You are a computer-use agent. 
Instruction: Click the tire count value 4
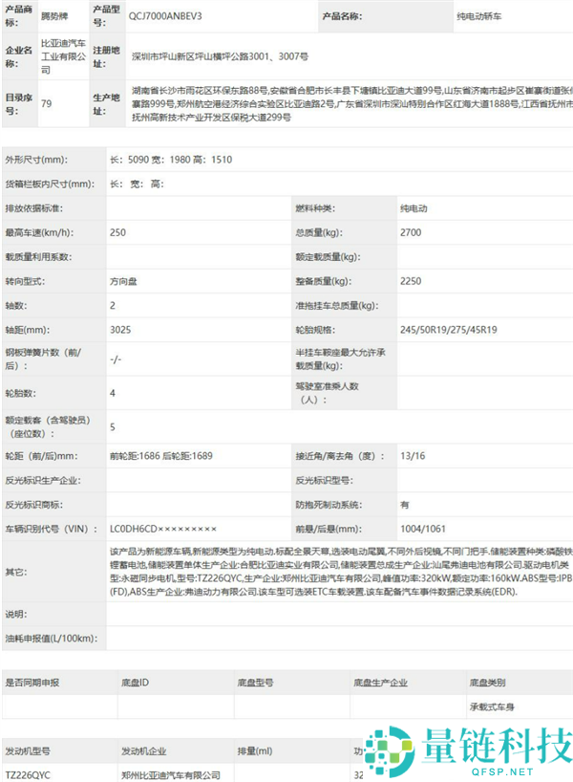[113, 393]
